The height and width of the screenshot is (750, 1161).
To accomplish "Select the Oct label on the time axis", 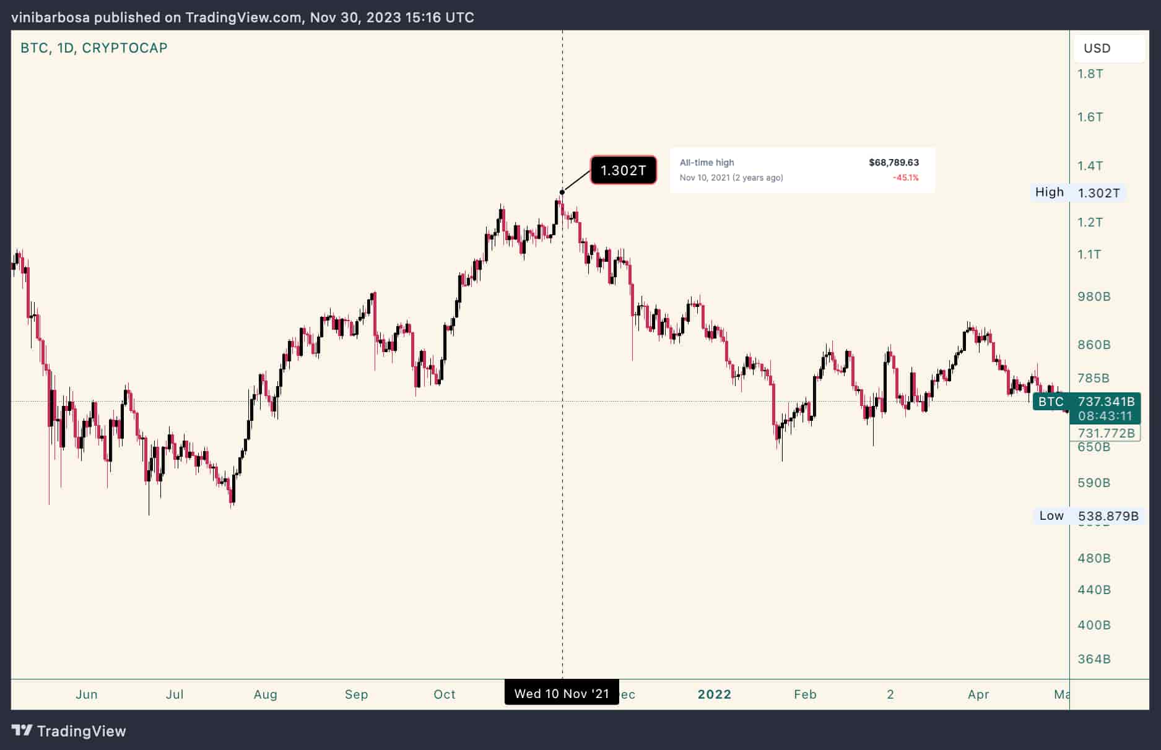I will click(444, 694).
